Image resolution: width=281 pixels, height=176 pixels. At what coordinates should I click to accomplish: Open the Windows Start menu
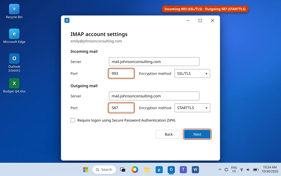pos(86,169)
